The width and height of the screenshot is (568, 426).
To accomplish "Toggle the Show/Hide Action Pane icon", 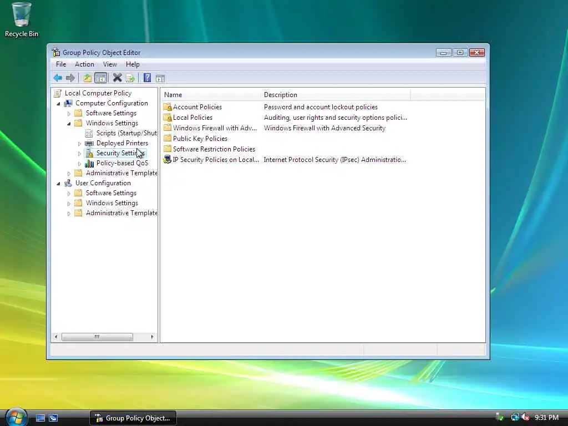I will click(x=160, y=78).
